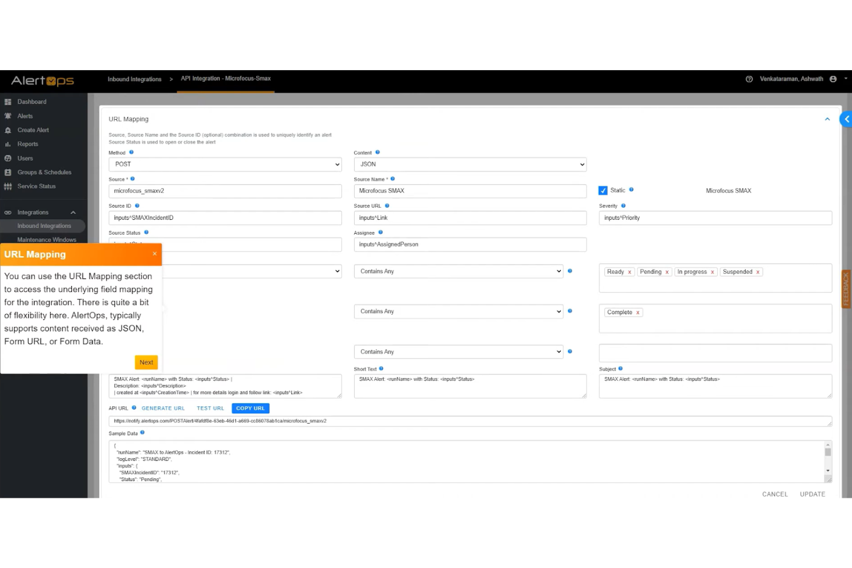Remove the Pending status chip

click(667, 272)
